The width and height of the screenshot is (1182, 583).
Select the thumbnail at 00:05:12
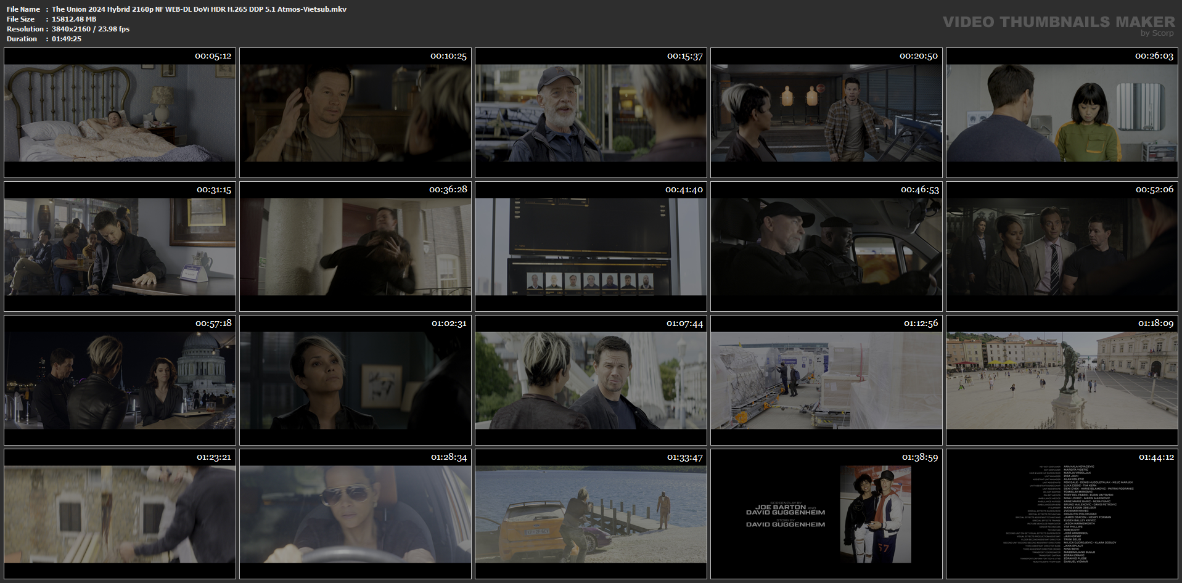120,113
